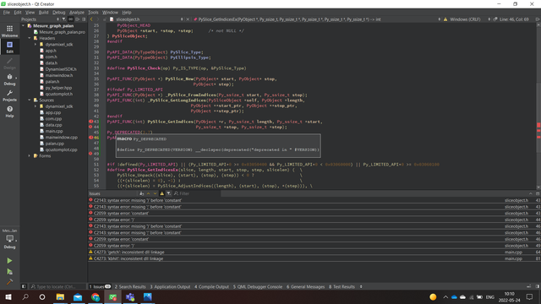Switch to General Messages tab
541x304 pixels.
pos(306,286)
